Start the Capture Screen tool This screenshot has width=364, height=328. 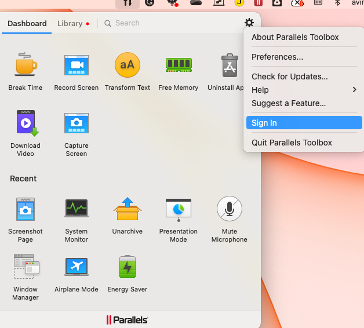coord(76,123)
